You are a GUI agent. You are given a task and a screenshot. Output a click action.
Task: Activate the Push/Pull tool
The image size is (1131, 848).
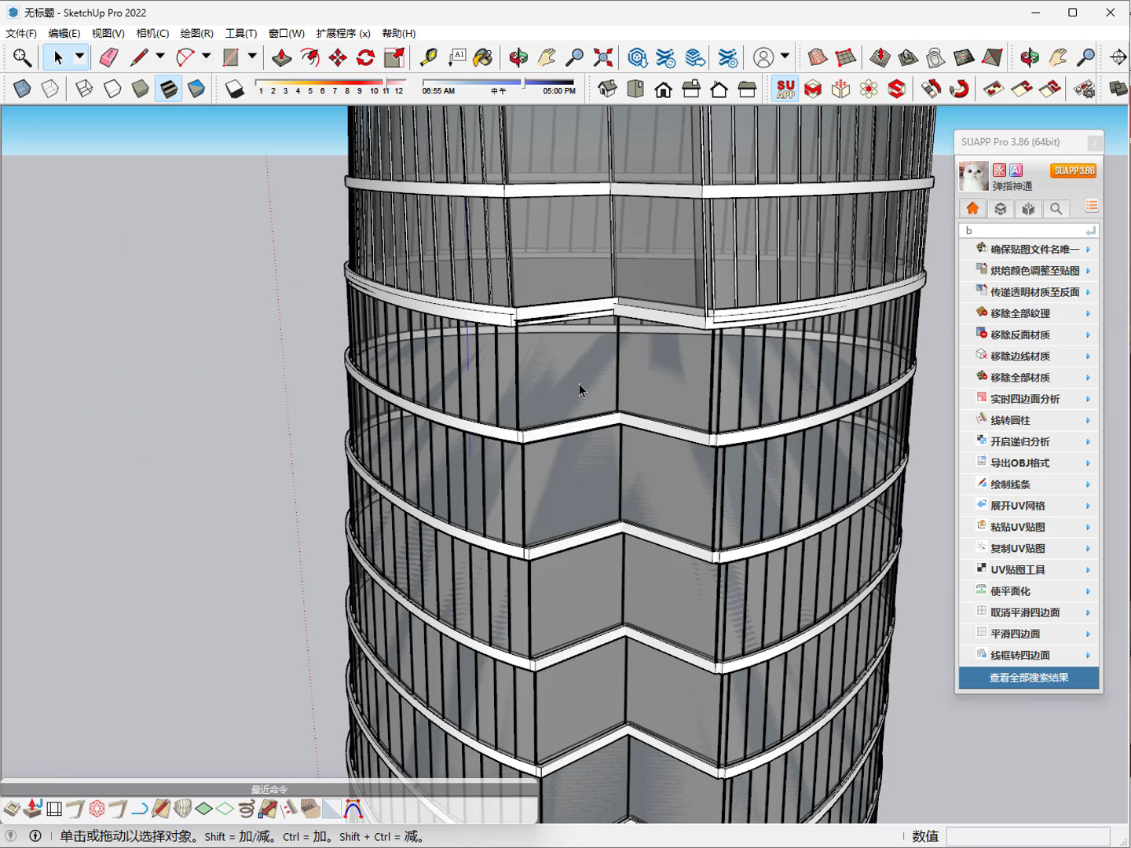pyautogui.click(x=281, y=57)
